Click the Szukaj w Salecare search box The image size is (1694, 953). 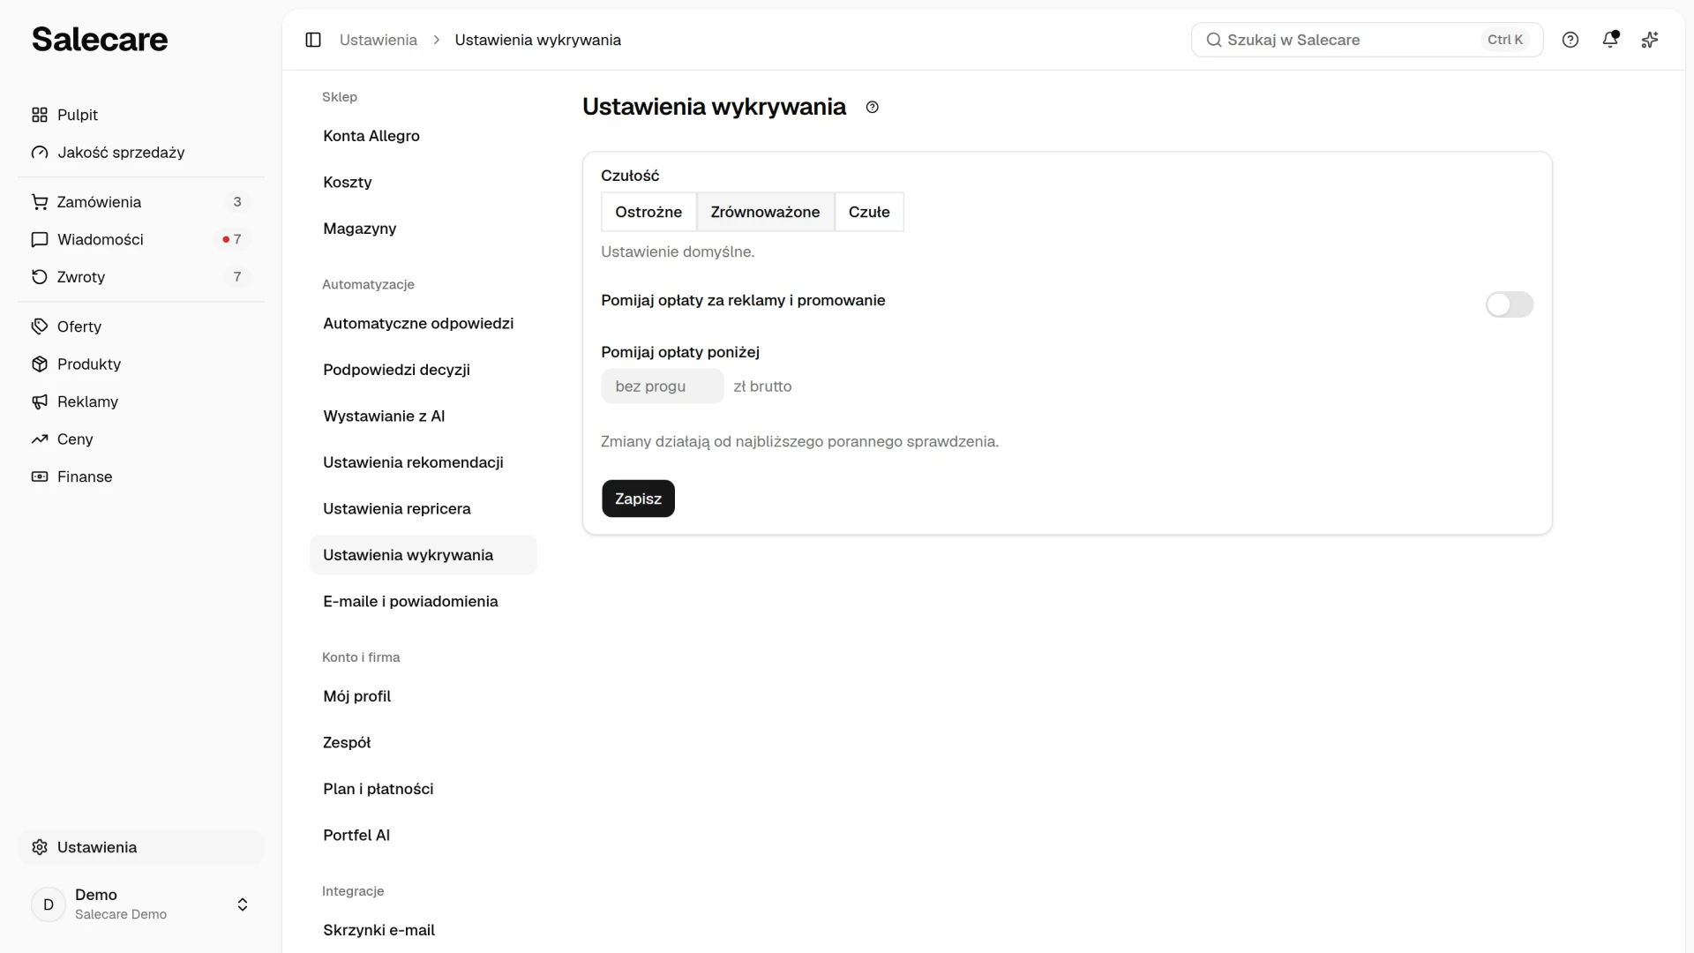(1367, 40)
